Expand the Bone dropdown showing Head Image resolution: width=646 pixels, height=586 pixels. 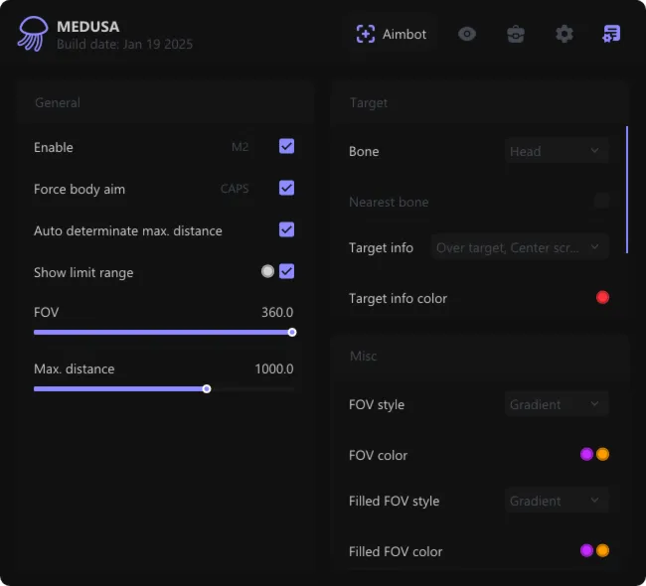pyautogui.click(x=557, y=151)
